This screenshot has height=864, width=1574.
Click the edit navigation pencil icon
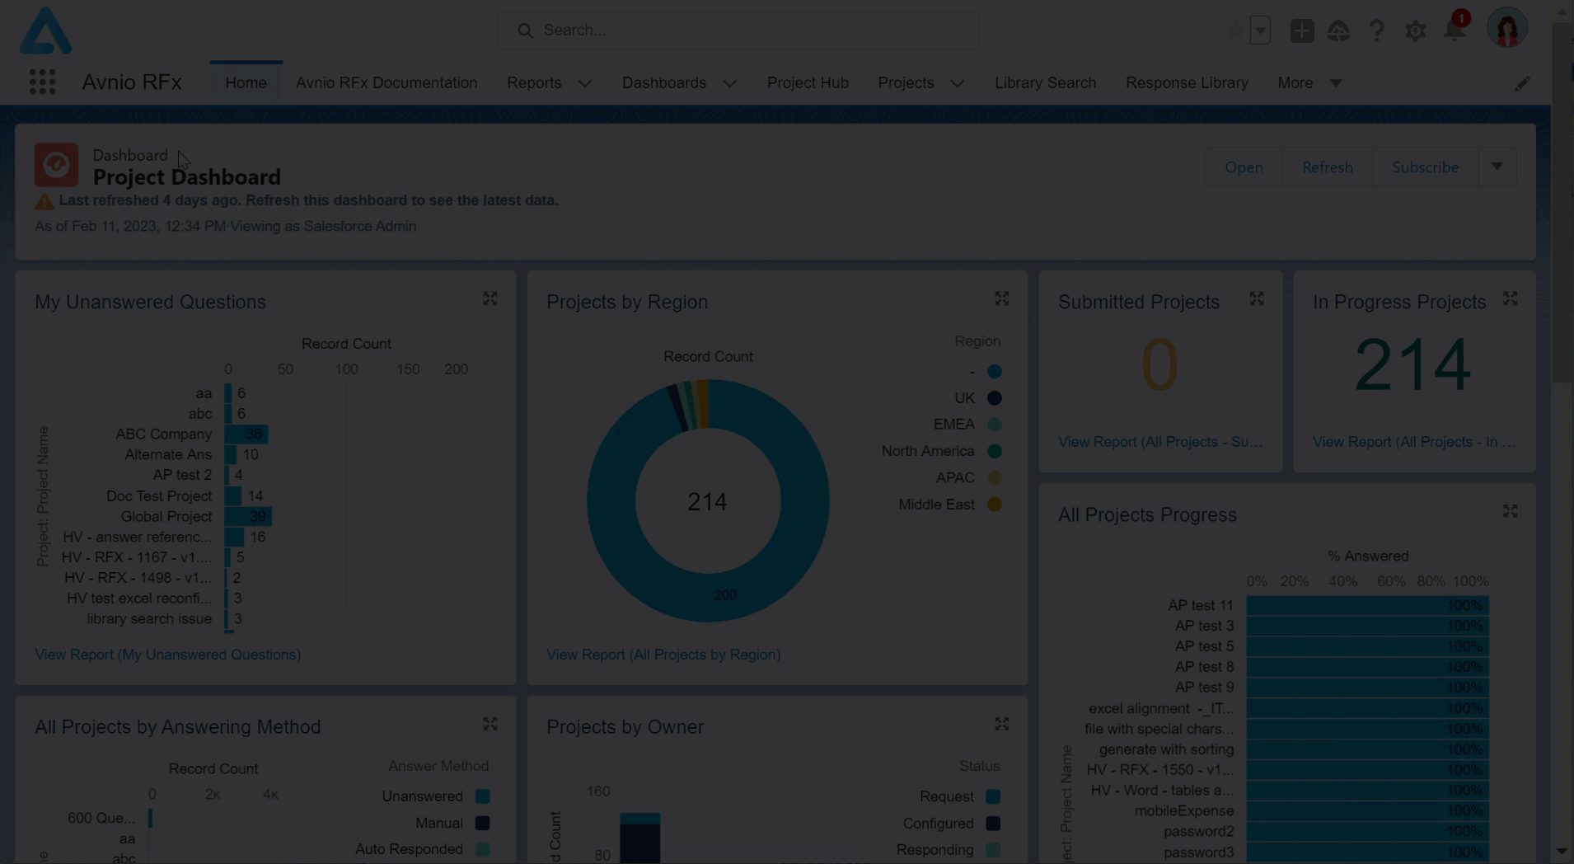tap(1522, 84)
